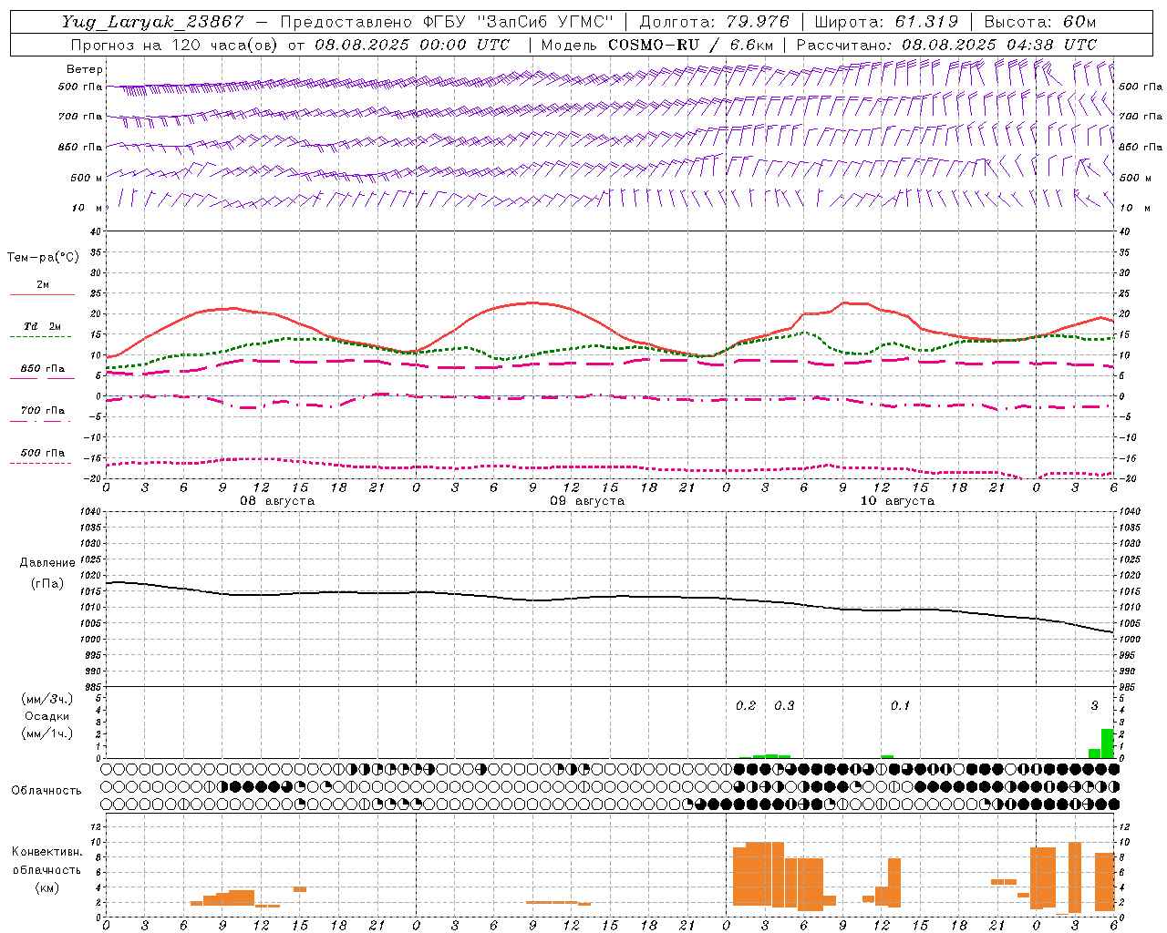The height and width of the screenshot is (933, 1167).
Task: Click the (мм/1ч.) precipitation unit label
Action: 47,733
